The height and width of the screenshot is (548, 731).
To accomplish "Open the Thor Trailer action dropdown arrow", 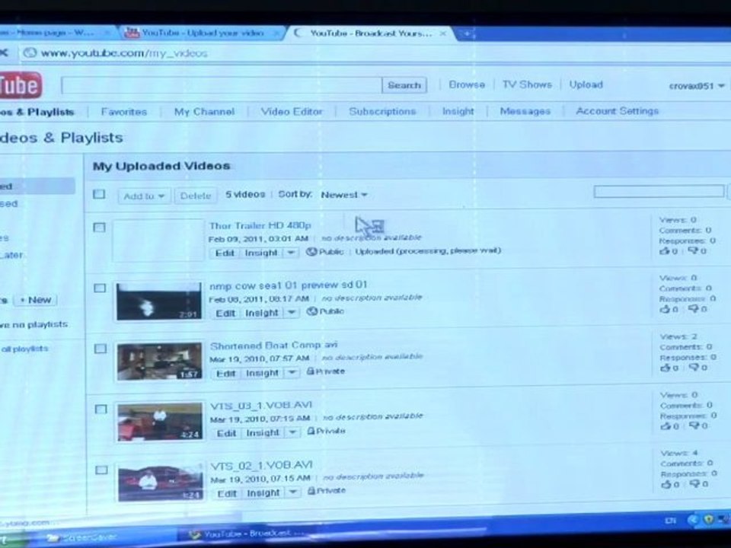I will coord(290,253).
